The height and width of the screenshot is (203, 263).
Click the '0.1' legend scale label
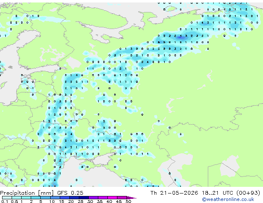click(5, 201)
